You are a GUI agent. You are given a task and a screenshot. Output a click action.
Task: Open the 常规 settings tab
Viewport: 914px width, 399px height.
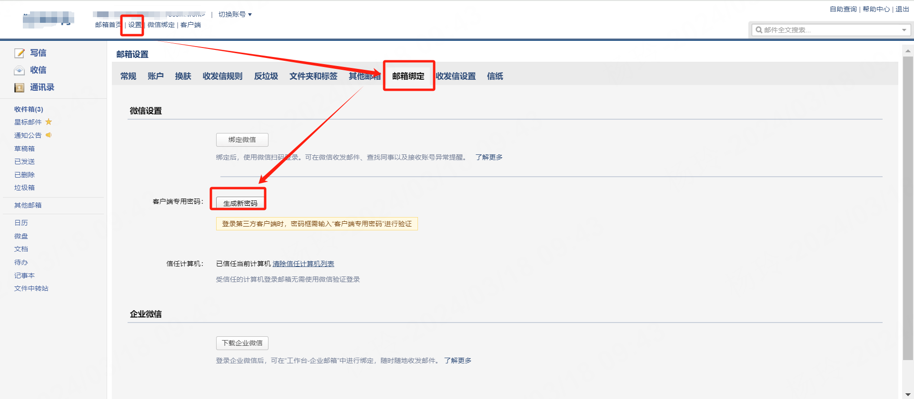point(128,76)
